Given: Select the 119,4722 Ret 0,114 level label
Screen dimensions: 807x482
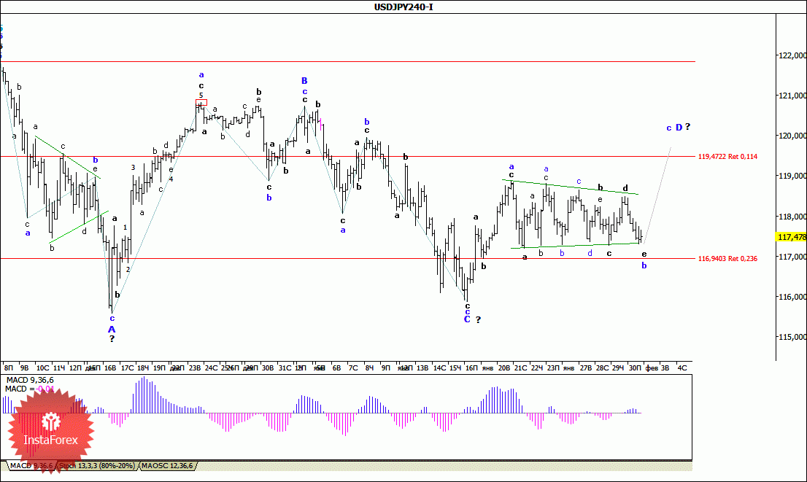Looking at the screenshot, I should click(x=727, y=156).
